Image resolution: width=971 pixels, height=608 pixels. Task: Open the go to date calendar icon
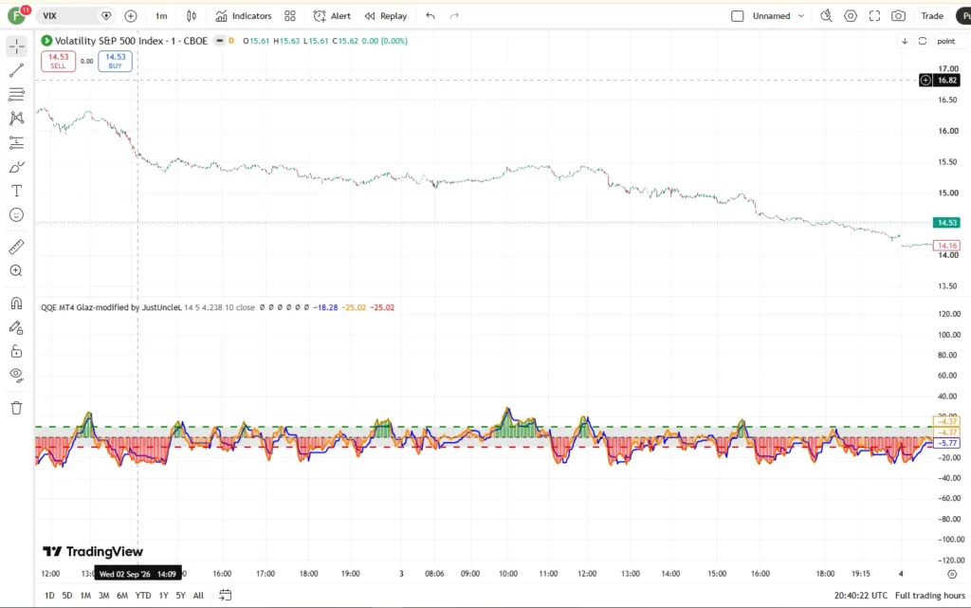226,595
